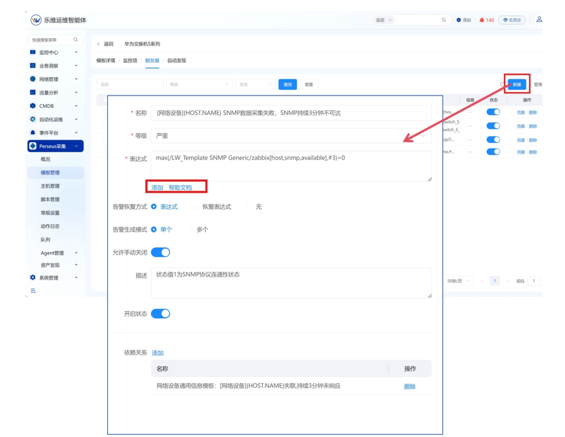The height and width of the screenshot is (437, 565).
Task: Click into the 表达式 text area
Action: tap(291, 166)
